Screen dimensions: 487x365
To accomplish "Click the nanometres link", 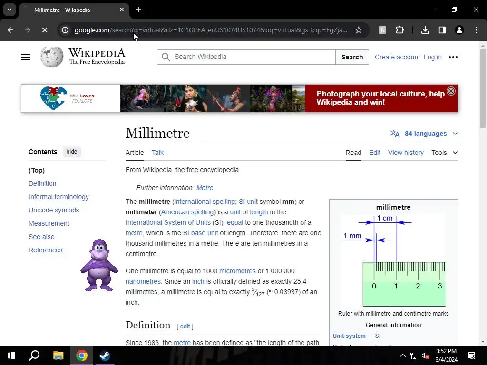I will 143,281.
